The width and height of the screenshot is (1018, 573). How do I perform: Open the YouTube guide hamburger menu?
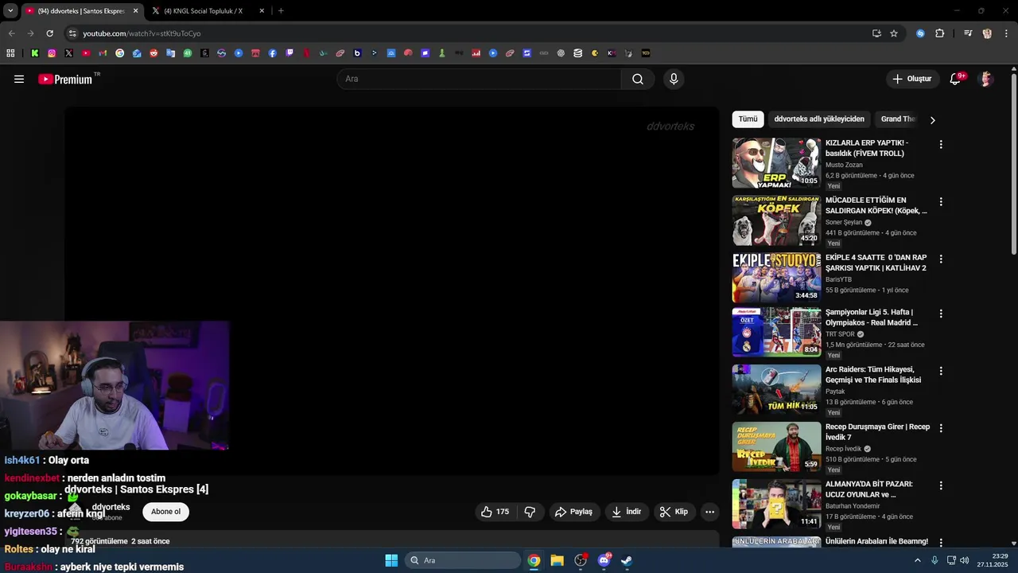click(x=19, y=79)
